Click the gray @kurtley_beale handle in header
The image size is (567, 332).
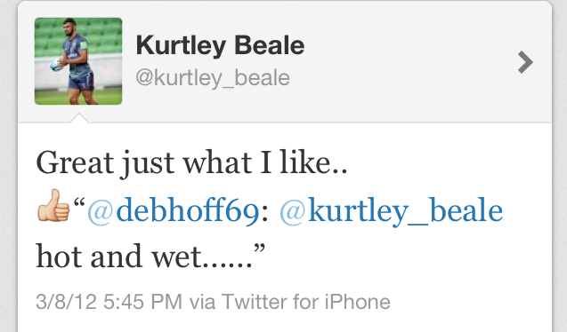coord(213,78)
